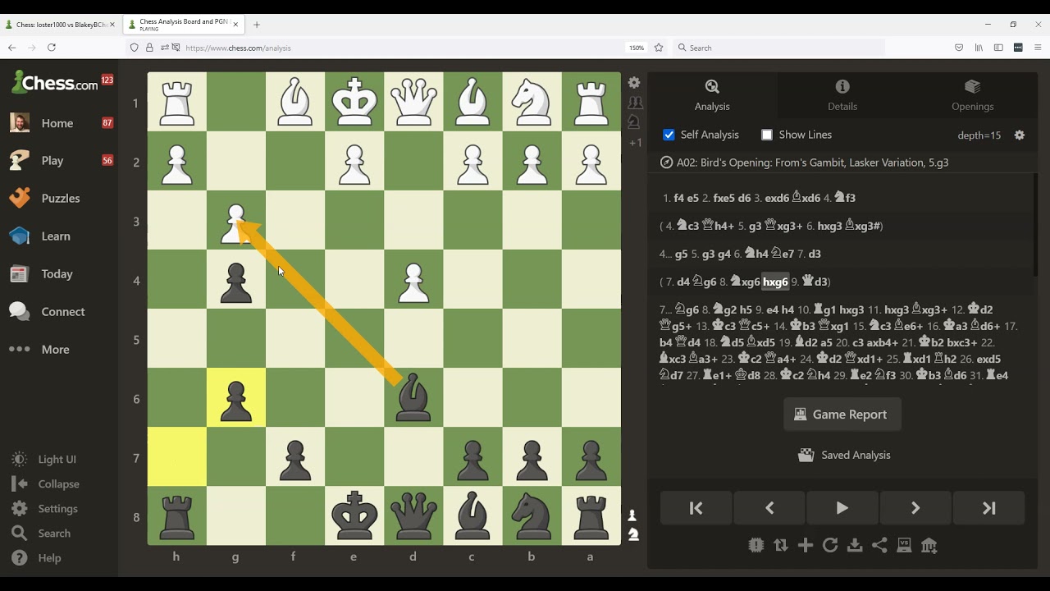Screen dimensions: 1050x591
Task: Jump to the first move
Action: (696, 508)
